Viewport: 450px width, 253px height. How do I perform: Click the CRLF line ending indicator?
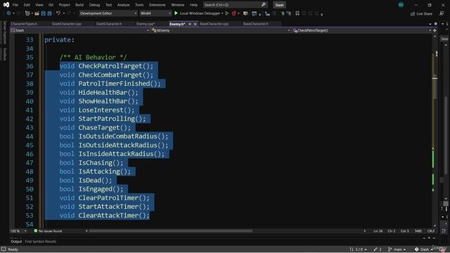(x=431, y=231)
